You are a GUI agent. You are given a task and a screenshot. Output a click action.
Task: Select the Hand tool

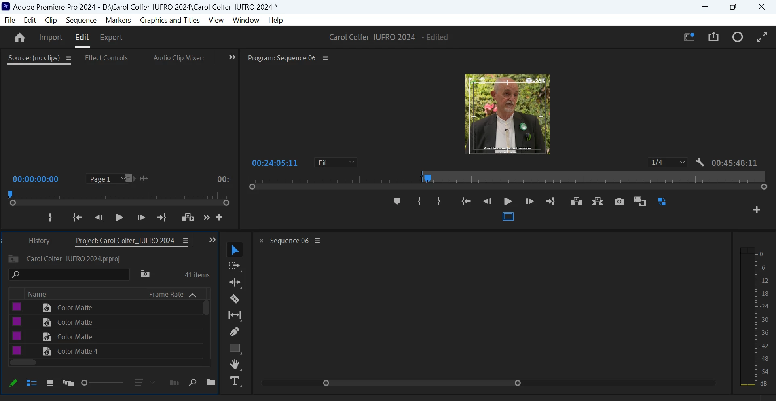click(235, 365)
